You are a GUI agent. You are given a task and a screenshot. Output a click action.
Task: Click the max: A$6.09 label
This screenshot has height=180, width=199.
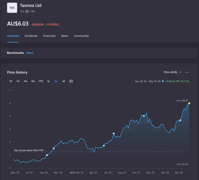pos(182,100)
